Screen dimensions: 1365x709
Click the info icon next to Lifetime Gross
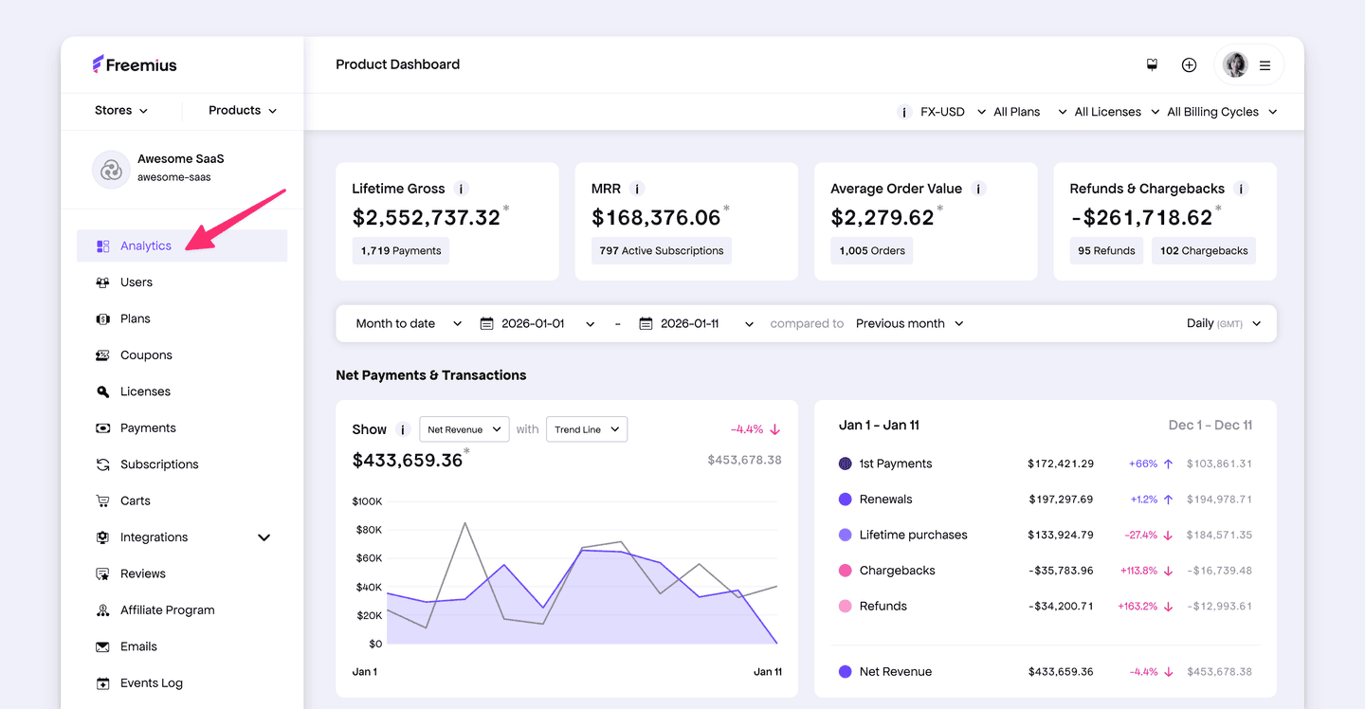click(461, 189)
